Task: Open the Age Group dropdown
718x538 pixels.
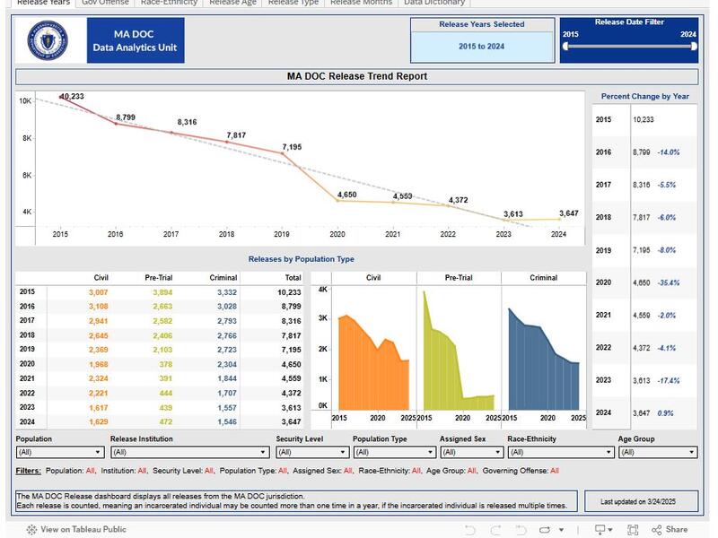Action: click(x=657, y=453)
